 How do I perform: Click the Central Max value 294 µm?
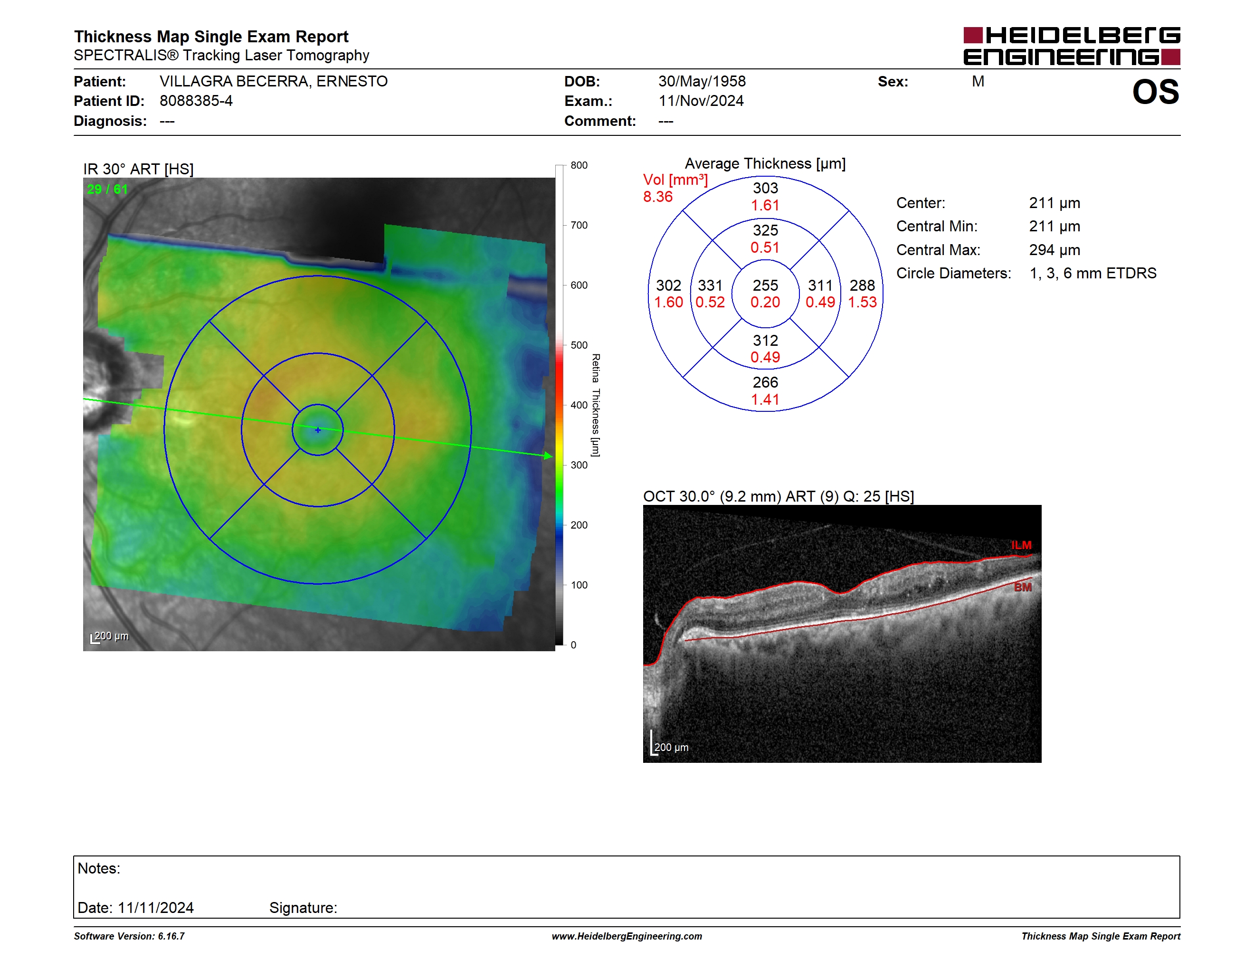[1054, 250]
